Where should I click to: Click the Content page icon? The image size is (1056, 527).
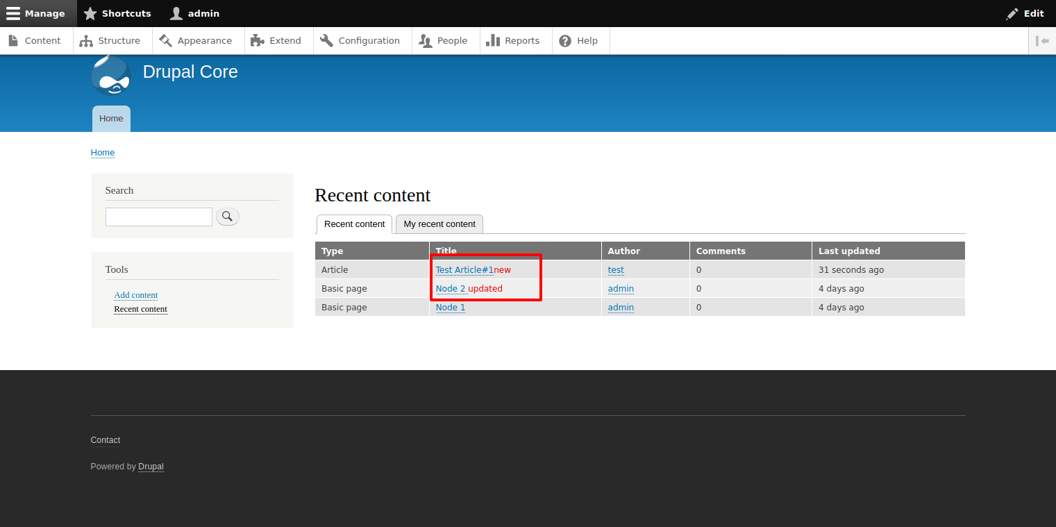(12, 40)
